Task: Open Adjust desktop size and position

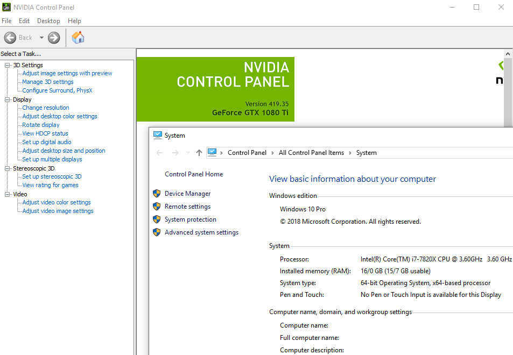Action: 64,151
